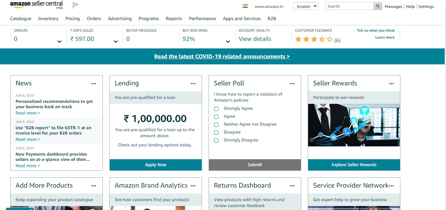The height and width of the screenshot is (210, 446).
Task: Read more about New Payments dashboard
Action: click(28, 166)
